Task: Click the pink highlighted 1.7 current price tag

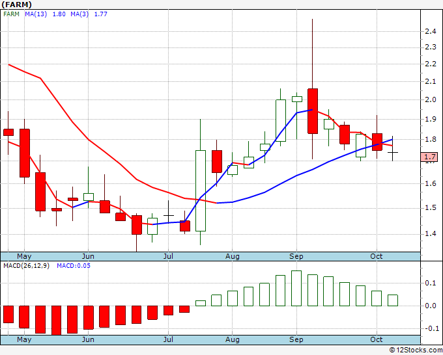Action: (429, 157)
